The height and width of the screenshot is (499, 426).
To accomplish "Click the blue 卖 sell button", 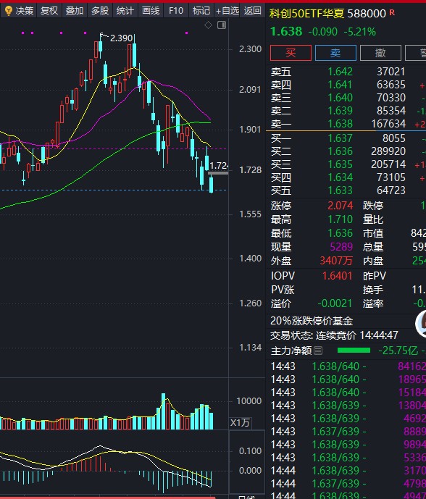I will pyautogui.click(x=335, y=53).
